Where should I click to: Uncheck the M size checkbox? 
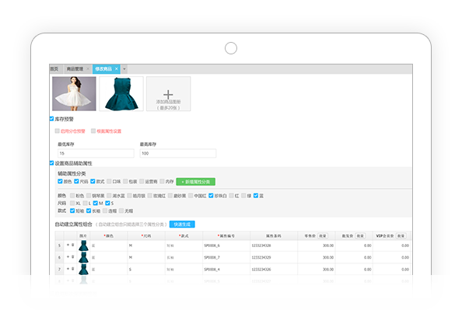coord(96,203)
